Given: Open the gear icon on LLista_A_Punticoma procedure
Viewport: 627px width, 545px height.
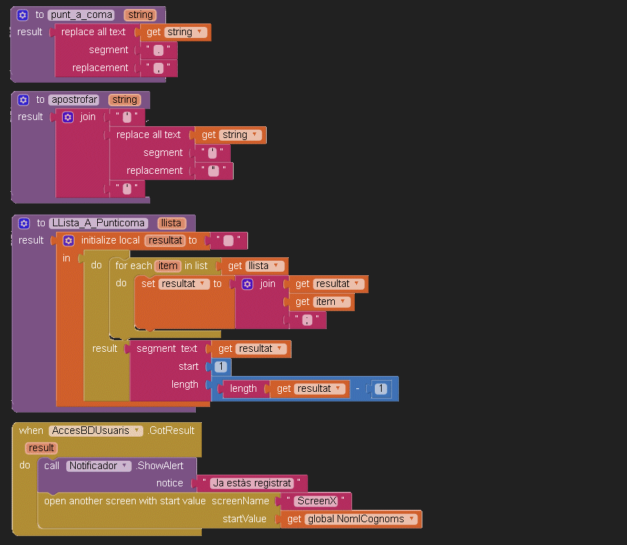Looking at the screenshot, I should point(23,223).
